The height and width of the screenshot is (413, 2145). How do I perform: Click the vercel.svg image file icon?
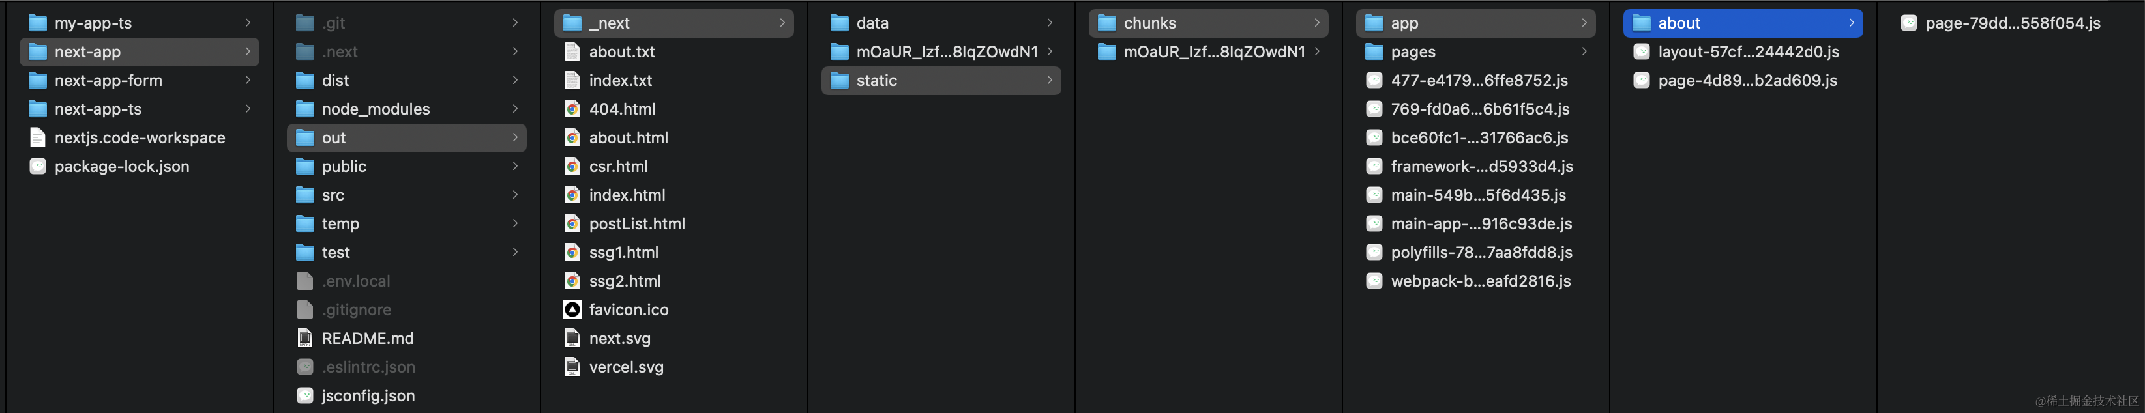click(572, 367)
